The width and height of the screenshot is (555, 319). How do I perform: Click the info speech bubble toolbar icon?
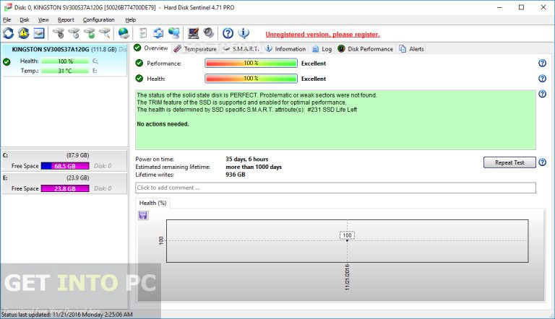tap(243, 33)
